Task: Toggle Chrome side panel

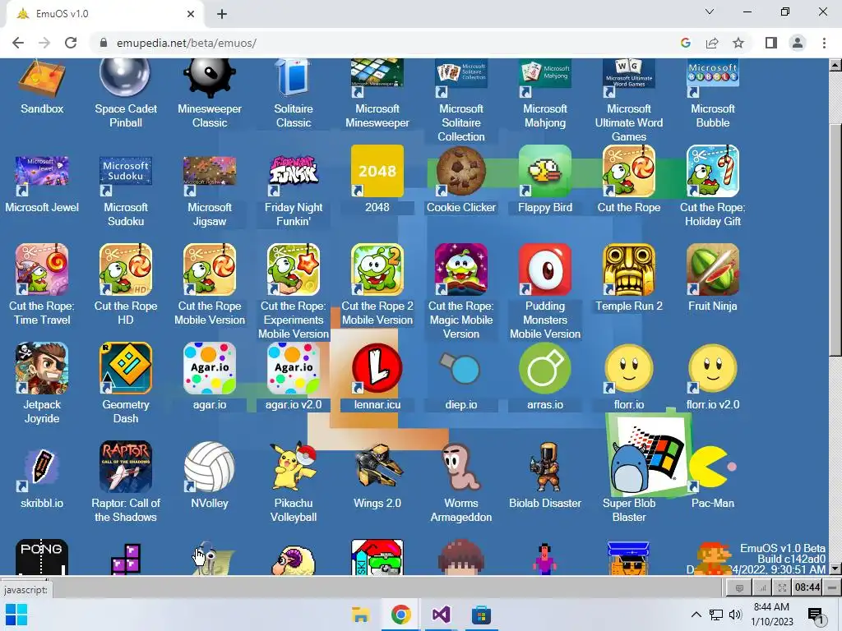Action: coord(771,43)
